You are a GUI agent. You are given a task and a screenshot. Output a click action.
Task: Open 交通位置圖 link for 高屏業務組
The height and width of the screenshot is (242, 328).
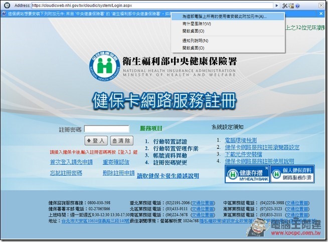(x=297, y=209)
